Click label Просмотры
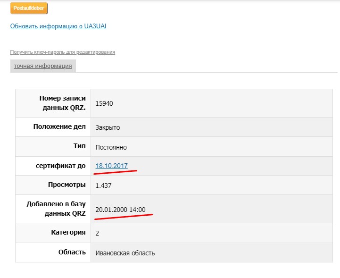This screenshot has width=340, height=278. tap(67, 185)
